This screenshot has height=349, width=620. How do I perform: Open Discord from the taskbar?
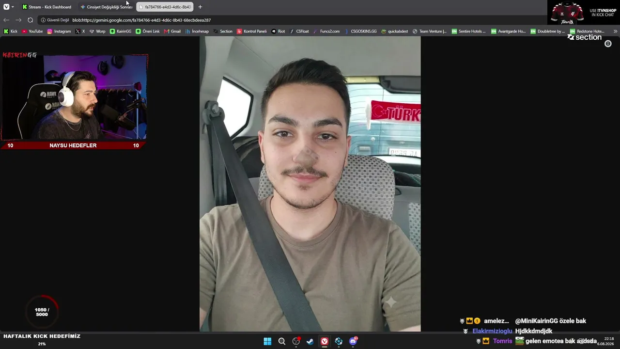[x=353, y=341]
